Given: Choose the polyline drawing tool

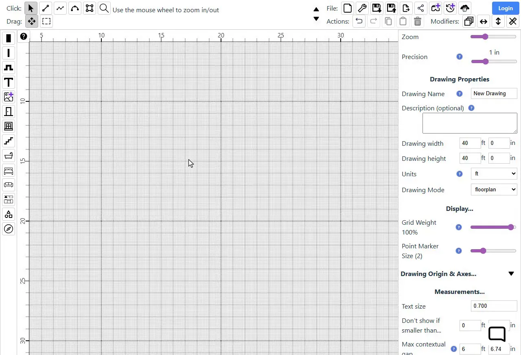Looking at the screenshot, I should click(60, 8).
